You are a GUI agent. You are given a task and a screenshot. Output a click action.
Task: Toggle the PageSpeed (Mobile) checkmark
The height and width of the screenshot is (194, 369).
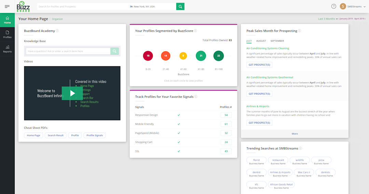(x=179, y=133)
